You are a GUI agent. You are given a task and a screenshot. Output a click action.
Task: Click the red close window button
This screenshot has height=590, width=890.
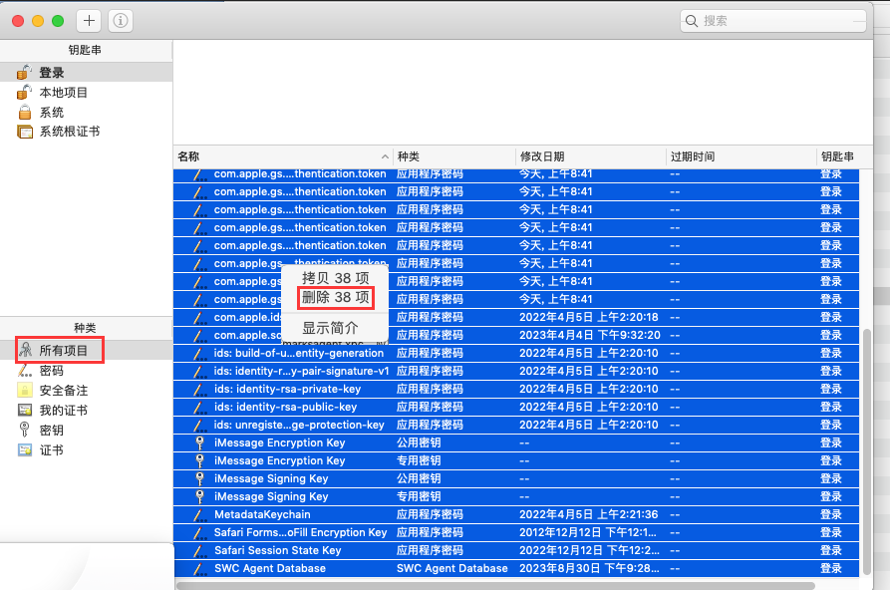pos(18,21)
